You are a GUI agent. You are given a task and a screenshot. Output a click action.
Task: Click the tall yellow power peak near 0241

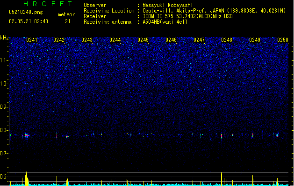(27, 179)
